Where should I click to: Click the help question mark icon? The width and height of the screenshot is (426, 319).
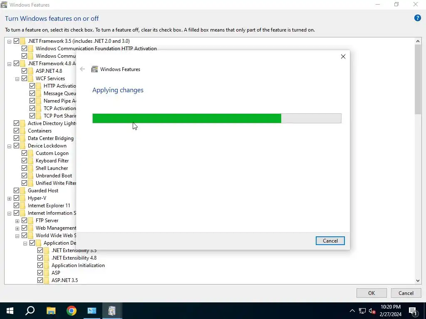click(417, 18)
